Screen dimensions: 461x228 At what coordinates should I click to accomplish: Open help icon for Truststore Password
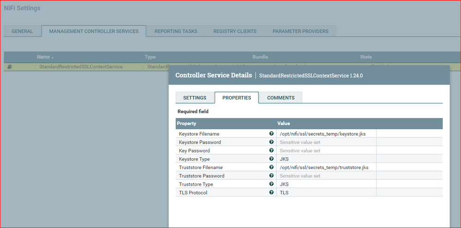(271, 176)
